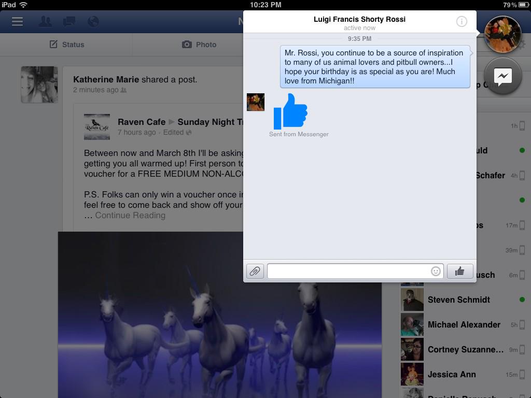This screenshot has height=398, width=531.
Task: Tap Katherine Marie's profile picture
Action: [x=39, y=84]
